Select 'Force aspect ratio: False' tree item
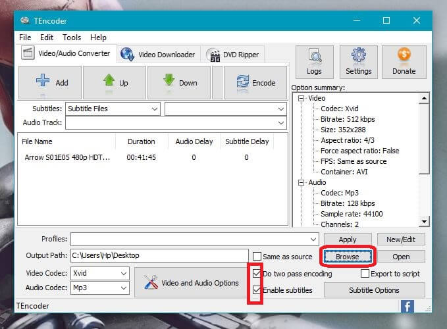This screenshot has height=329, width=447. 359,151
